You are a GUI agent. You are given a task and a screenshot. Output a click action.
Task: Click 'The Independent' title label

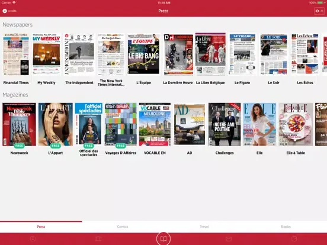[x=79, y=83]
